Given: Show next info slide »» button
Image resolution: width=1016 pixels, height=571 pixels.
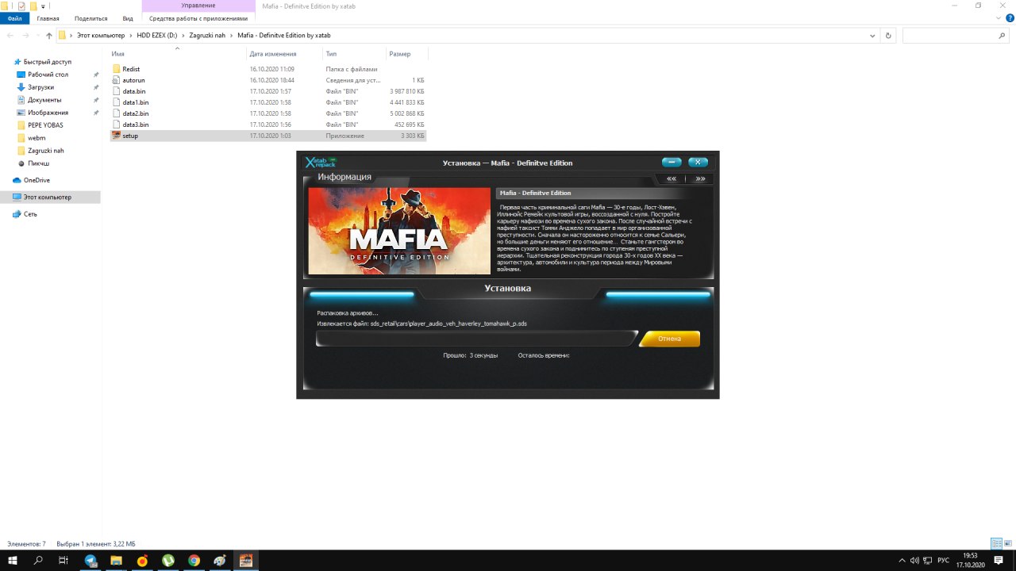Looking at the screenshot, I should (700, 178).
